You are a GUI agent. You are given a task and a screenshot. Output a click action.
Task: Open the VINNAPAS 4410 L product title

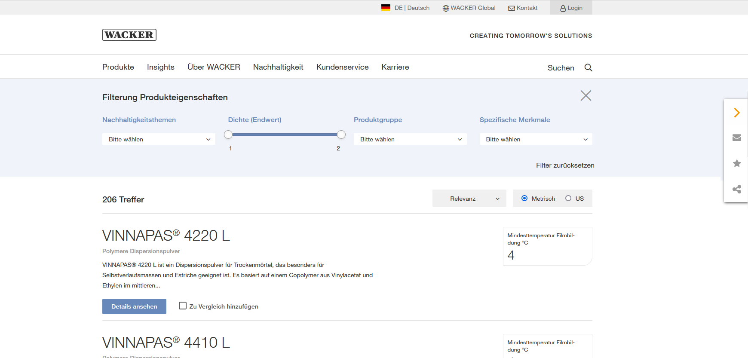(166, 343)
